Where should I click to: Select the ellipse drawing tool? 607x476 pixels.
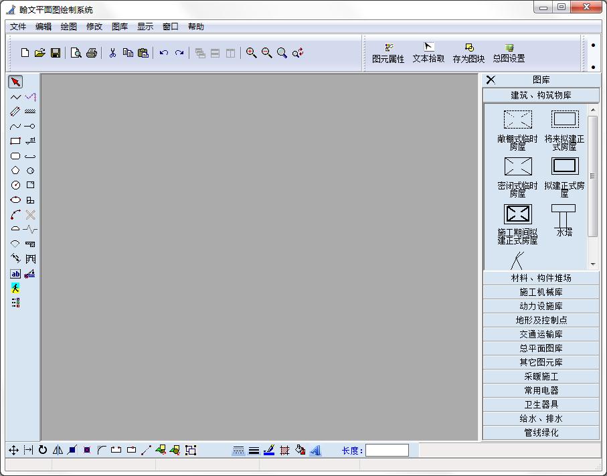[x=15, y=200]
